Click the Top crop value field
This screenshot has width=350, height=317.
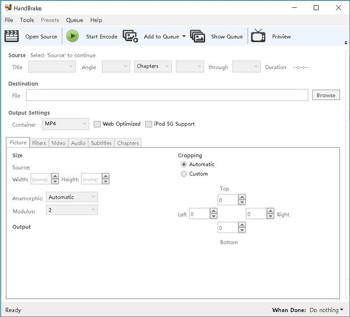pyautogui.click(x=228, y=200)
